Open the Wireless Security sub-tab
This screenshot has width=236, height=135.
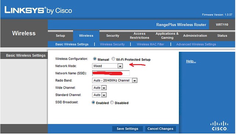point(112,44)
